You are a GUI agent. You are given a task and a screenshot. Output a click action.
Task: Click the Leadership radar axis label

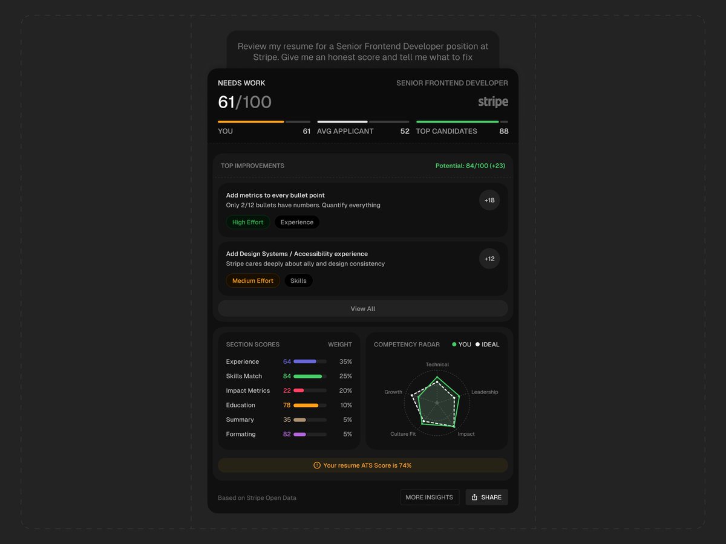click(x=485, y=392)
